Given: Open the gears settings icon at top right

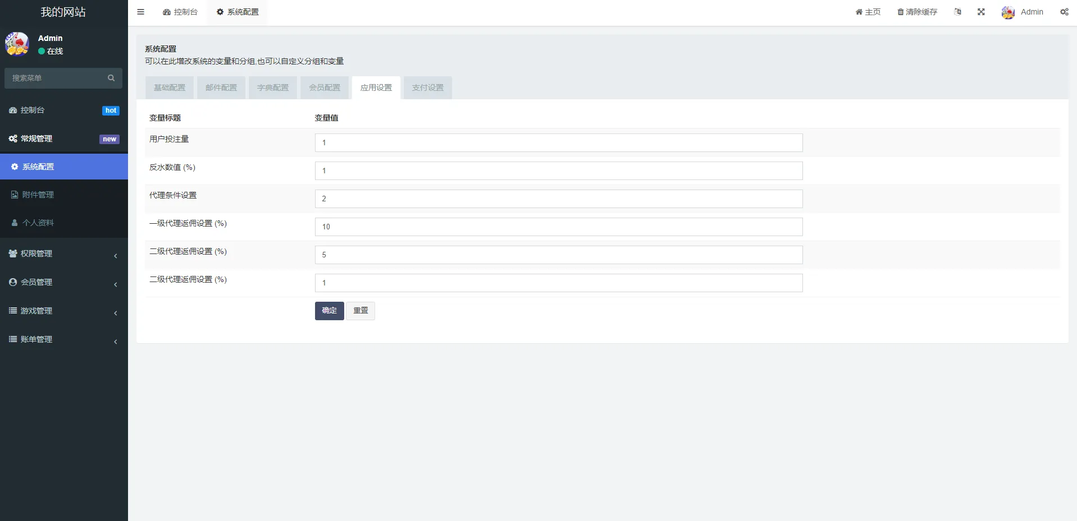Looking at the screenshot, I should click(x=1064, y=12).
